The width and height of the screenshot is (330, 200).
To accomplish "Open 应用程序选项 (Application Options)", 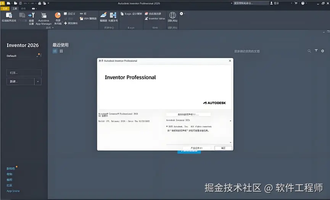I will 9,17.
